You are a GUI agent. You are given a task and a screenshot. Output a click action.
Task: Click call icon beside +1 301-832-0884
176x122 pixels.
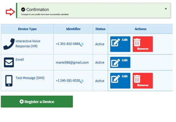point(82,44)
